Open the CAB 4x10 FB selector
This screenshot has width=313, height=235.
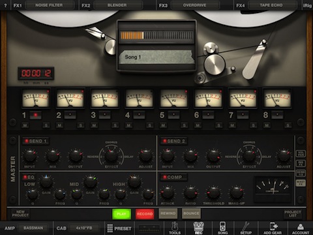coord(84,228)
